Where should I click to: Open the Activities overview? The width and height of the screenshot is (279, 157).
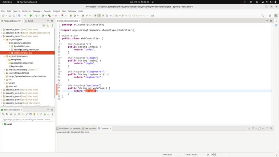[7, 2]
